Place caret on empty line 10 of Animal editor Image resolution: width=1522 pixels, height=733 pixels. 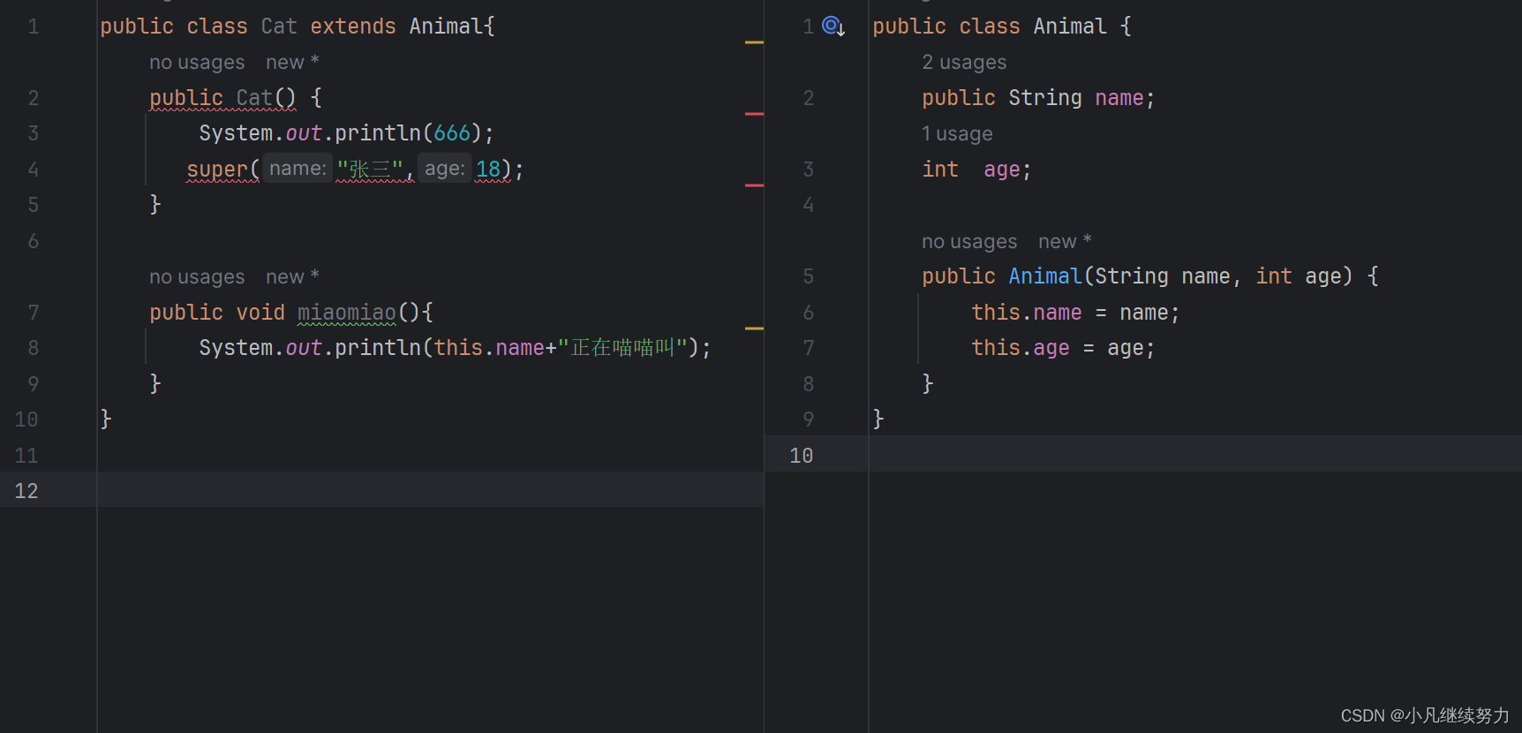point(1195,455)
